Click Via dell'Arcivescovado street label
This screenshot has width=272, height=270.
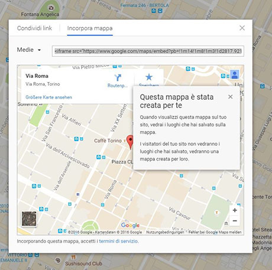(x=67, y=155)
